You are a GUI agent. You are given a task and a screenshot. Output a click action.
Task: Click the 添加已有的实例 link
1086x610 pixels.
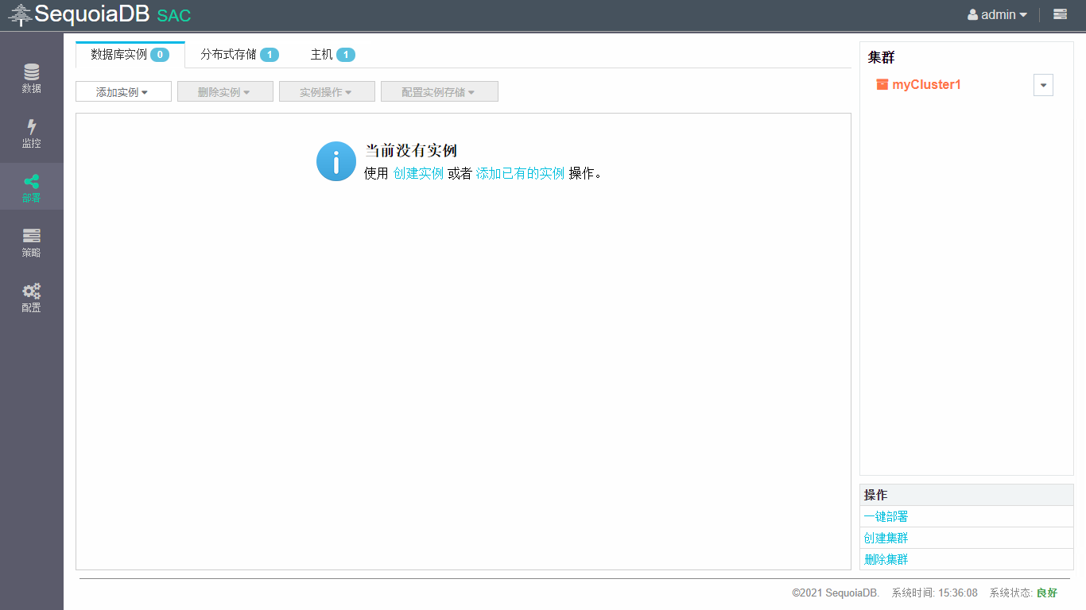(520, 173)
